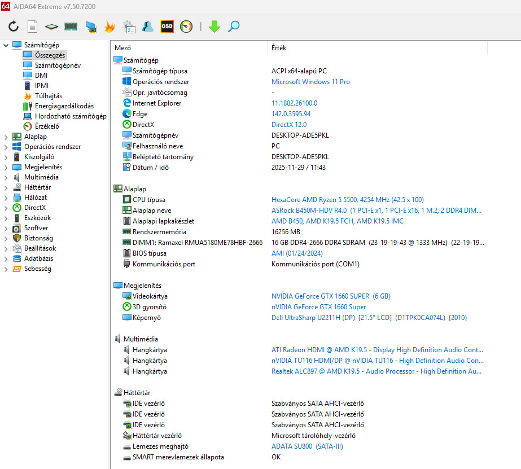Open the AMI (01/24/2024) BIOS link
This screenshot has width=521, height=469.
coord(297,253)
